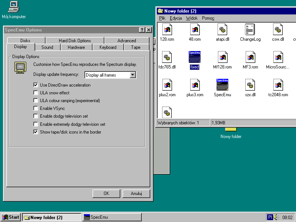The width and height of the screenshot is (296, 222).
Task: Switch to the Keyboard tab
Action: [108, 47]
